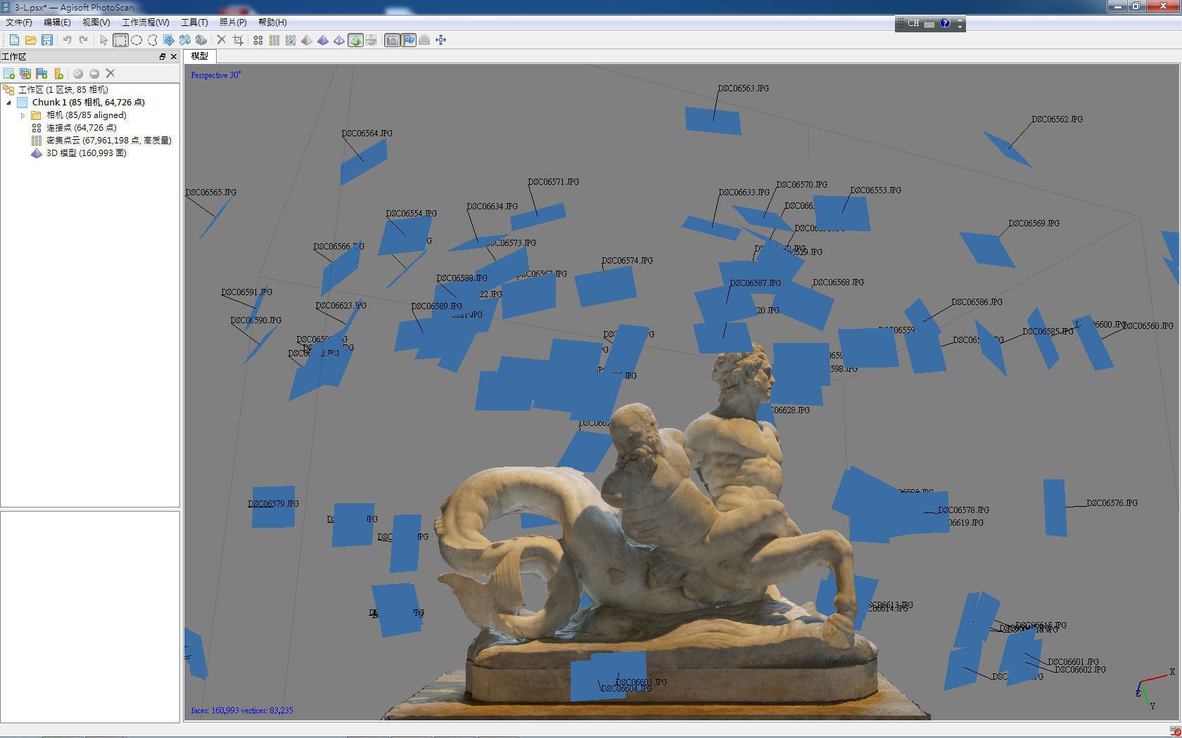
Task: Delete selection using the X toolbar icon
Action: click(221, 40)
